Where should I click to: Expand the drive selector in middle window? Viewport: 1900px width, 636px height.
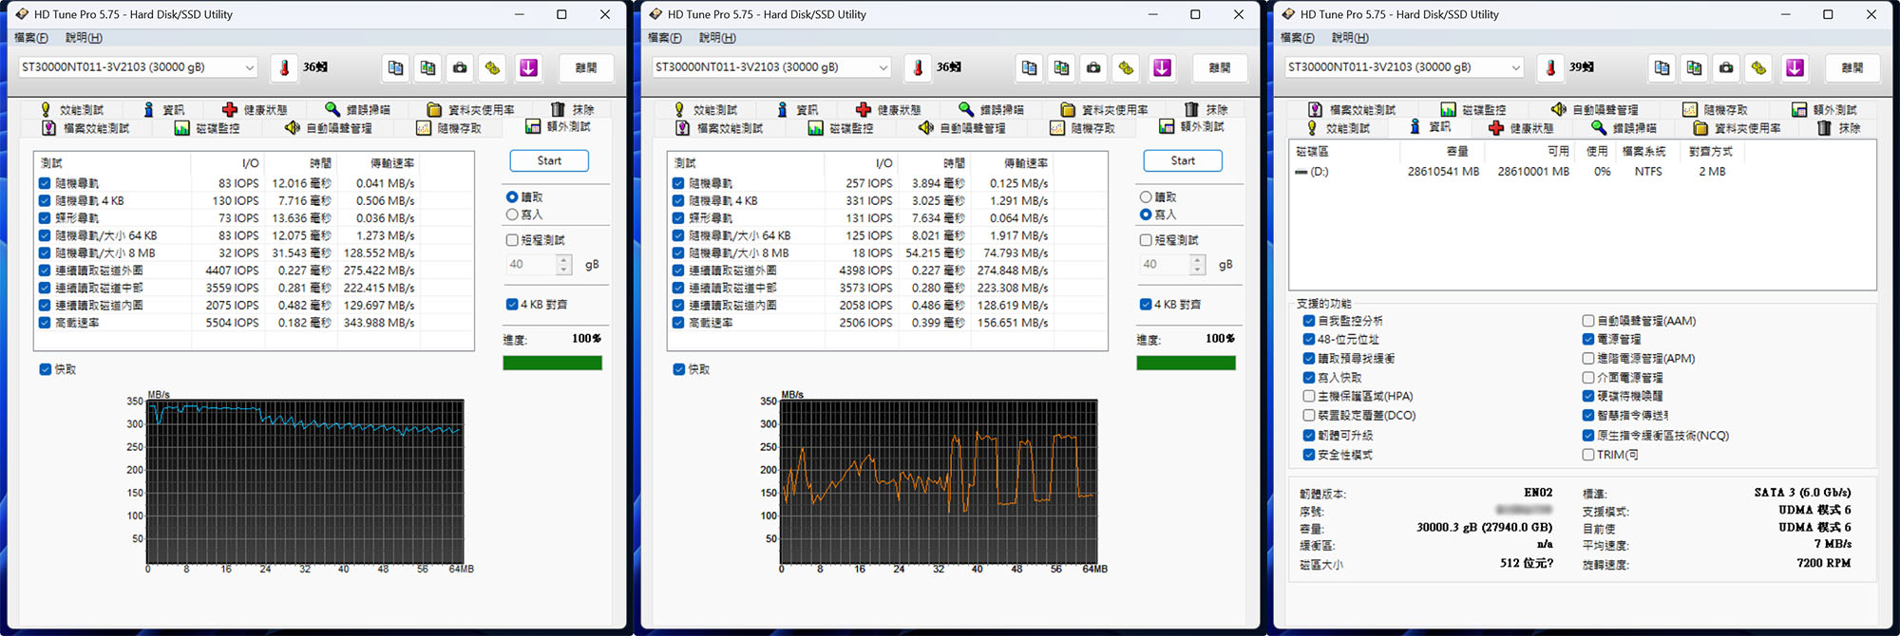click(x=883, y=67)
